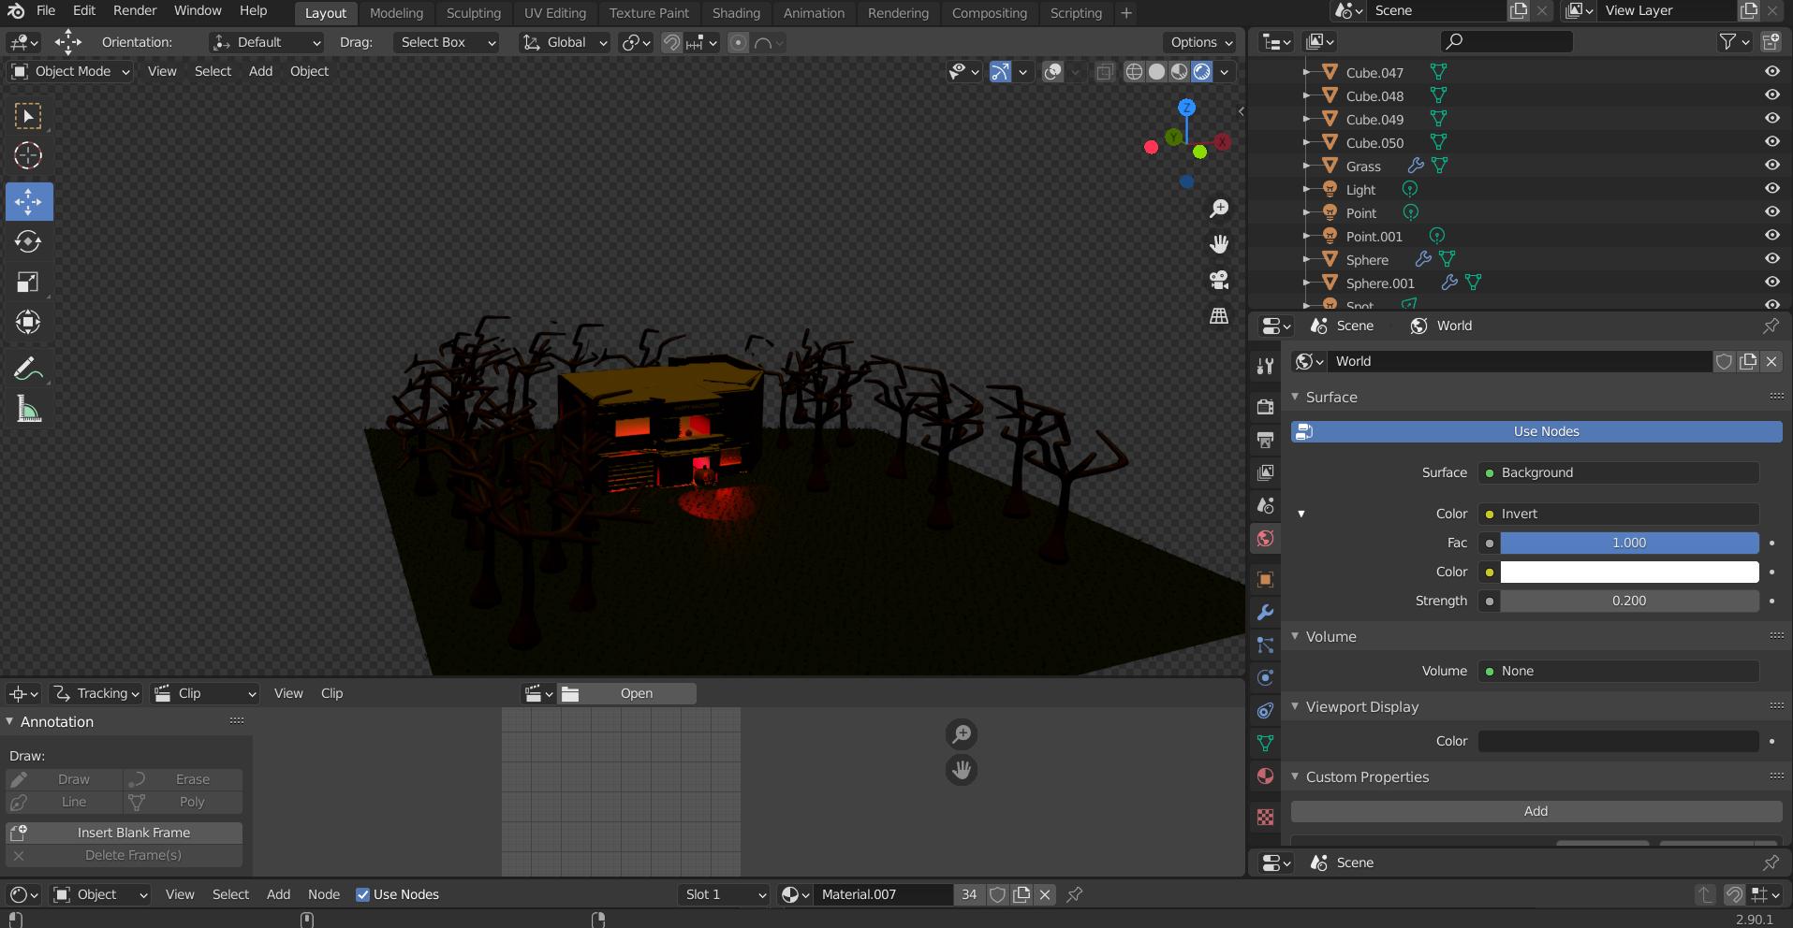Screen dimensions: 1793x928
Task: Open the Material properties sphere icon
Action: click(x=1265, y=776)
